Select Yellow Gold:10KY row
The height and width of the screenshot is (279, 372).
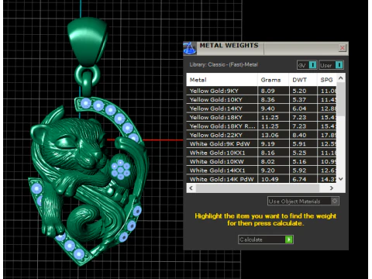(261, 100)
